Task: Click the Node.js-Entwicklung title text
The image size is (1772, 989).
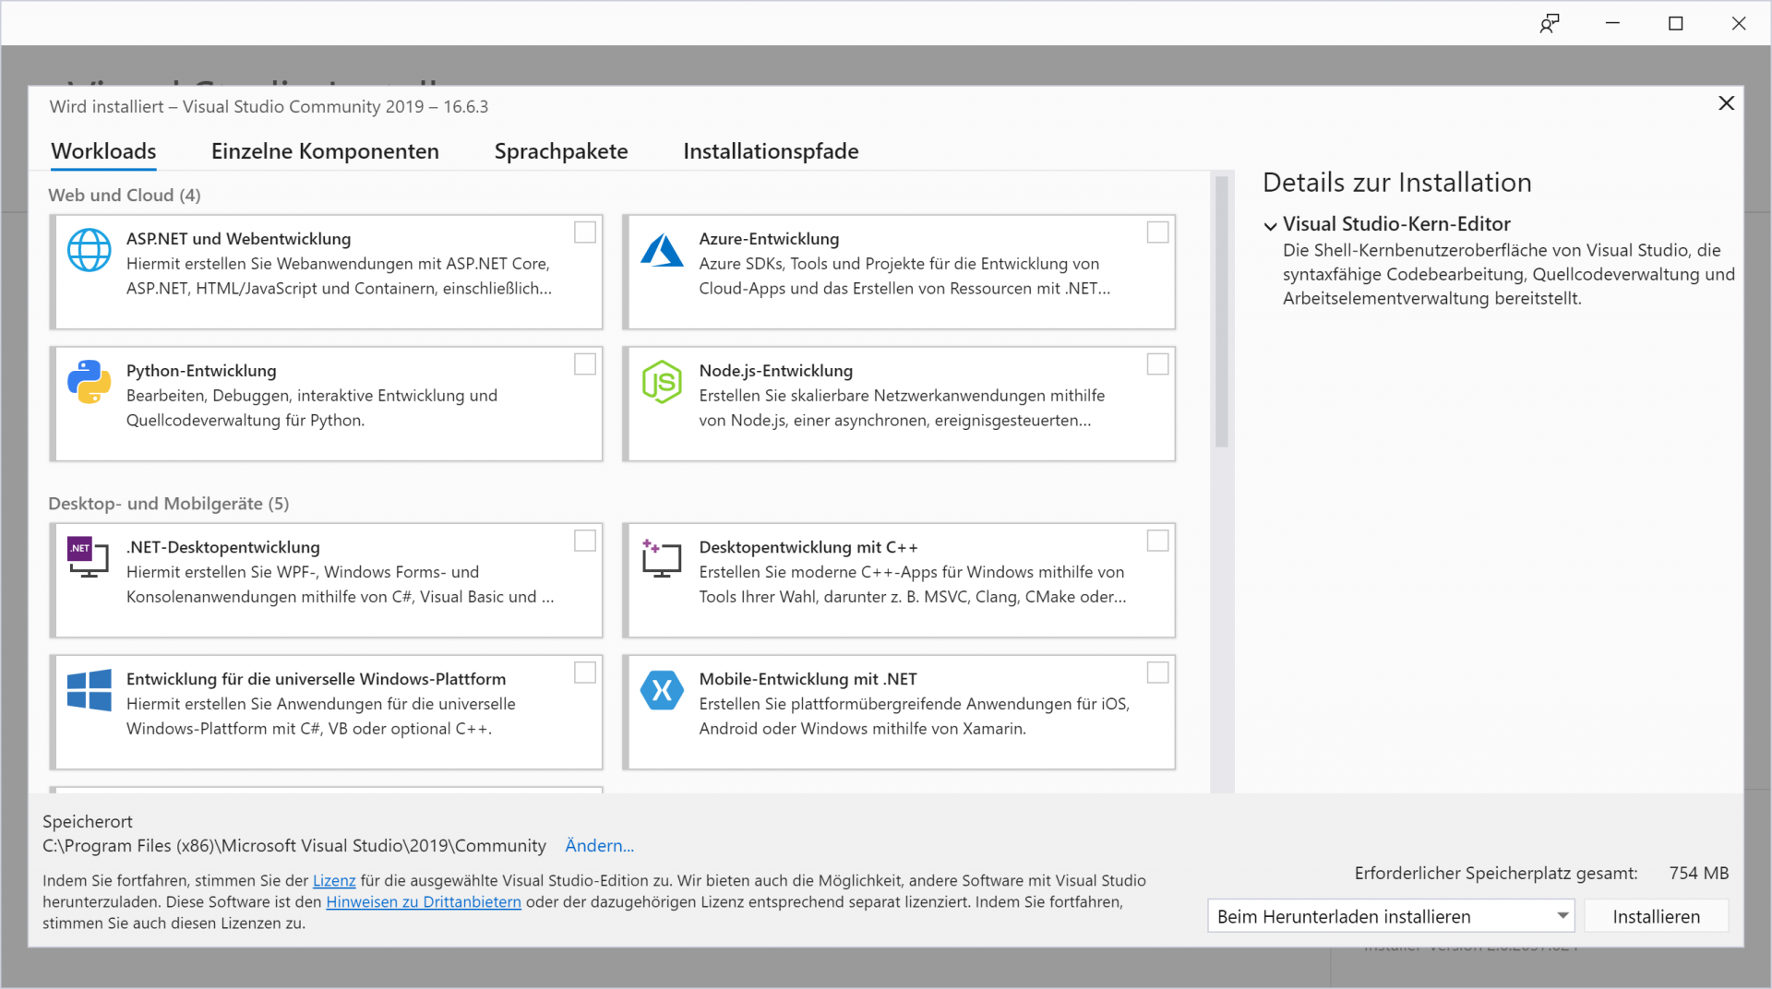Action: pyautogui.click(x=775, y=371)
